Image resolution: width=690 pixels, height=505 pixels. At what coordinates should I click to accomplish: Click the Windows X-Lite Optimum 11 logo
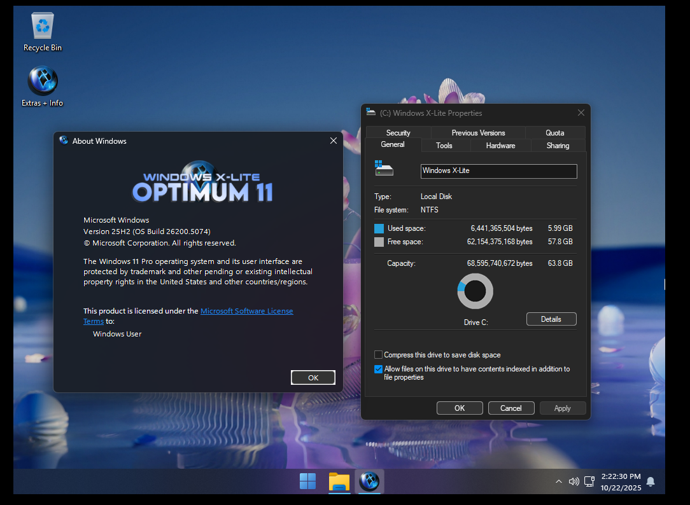point(202,183)
